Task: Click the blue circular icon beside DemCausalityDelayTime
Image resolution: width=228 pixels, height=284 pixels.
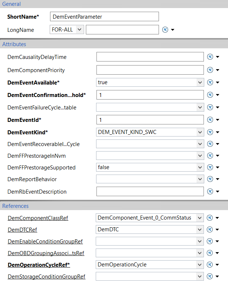Action: click(x=210, y=57)
